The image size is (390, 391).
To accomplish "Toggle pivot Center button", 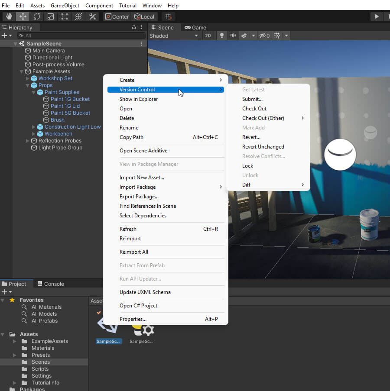I will 117,16.
